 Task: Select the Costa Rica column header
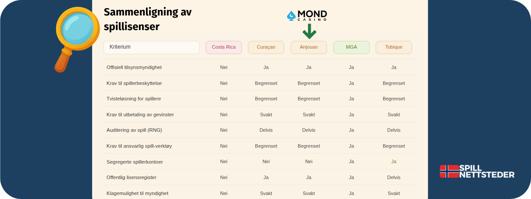click(x=224, y=47)
